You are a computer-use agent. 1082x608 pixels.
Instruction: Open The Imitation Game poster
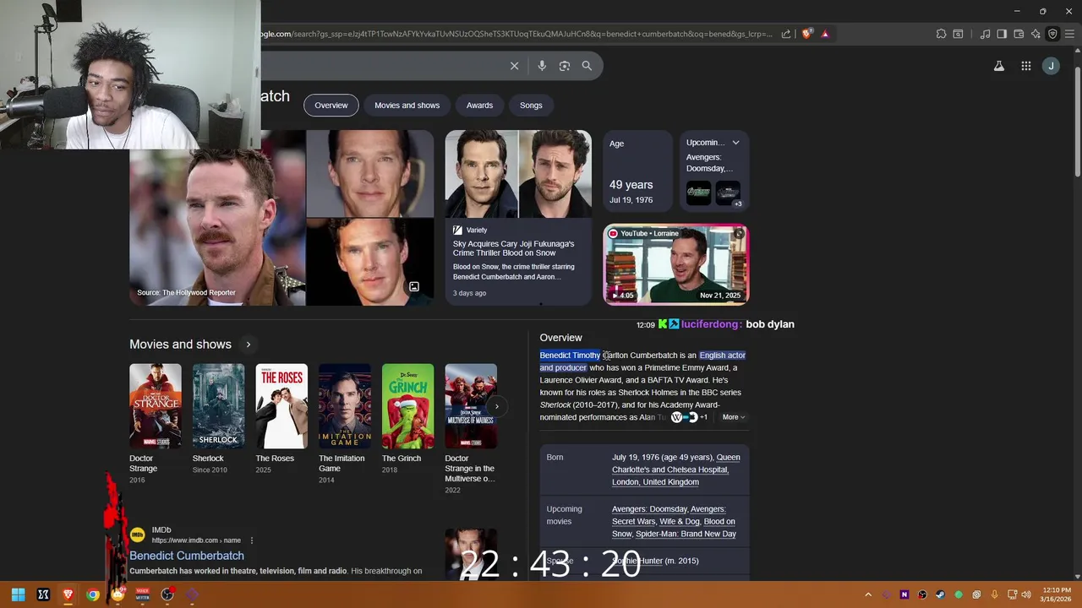click(x=344, y=406)
